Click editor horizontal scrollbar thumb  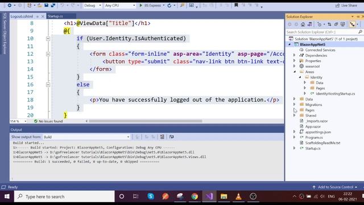(x=146, y=121)
